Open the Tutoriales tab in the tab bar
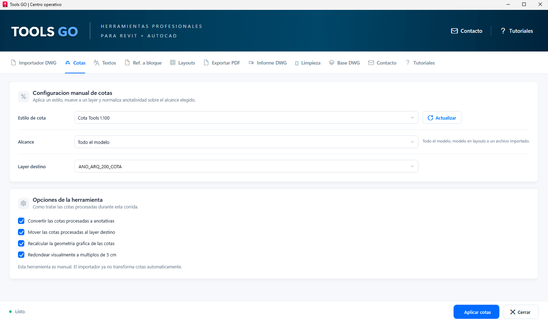Screen dimensions: 548x322 tap(420, 63)
